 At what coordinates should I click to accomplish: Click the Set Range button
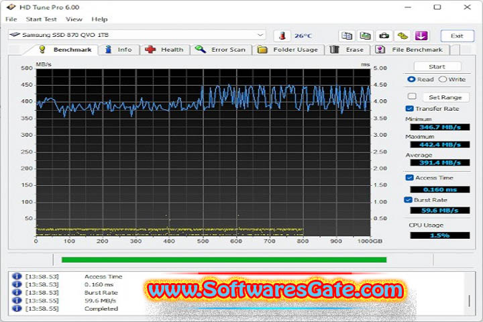[445, 97]
